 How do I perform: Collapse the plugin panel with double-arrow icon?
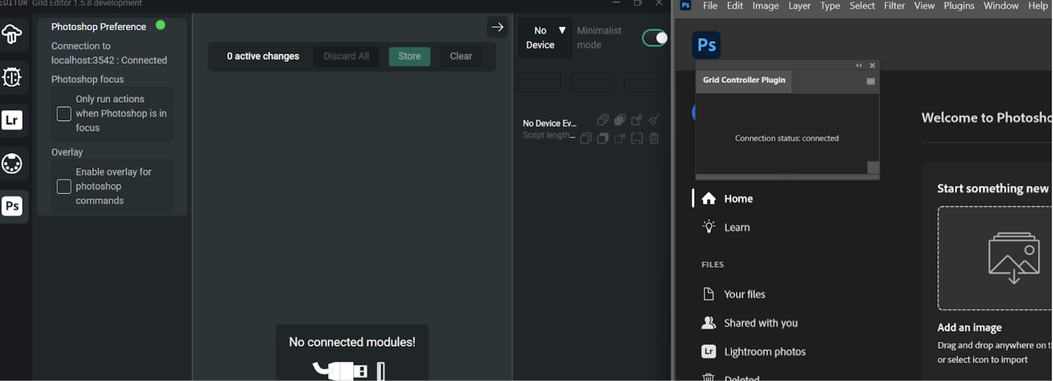pos(859,66)
